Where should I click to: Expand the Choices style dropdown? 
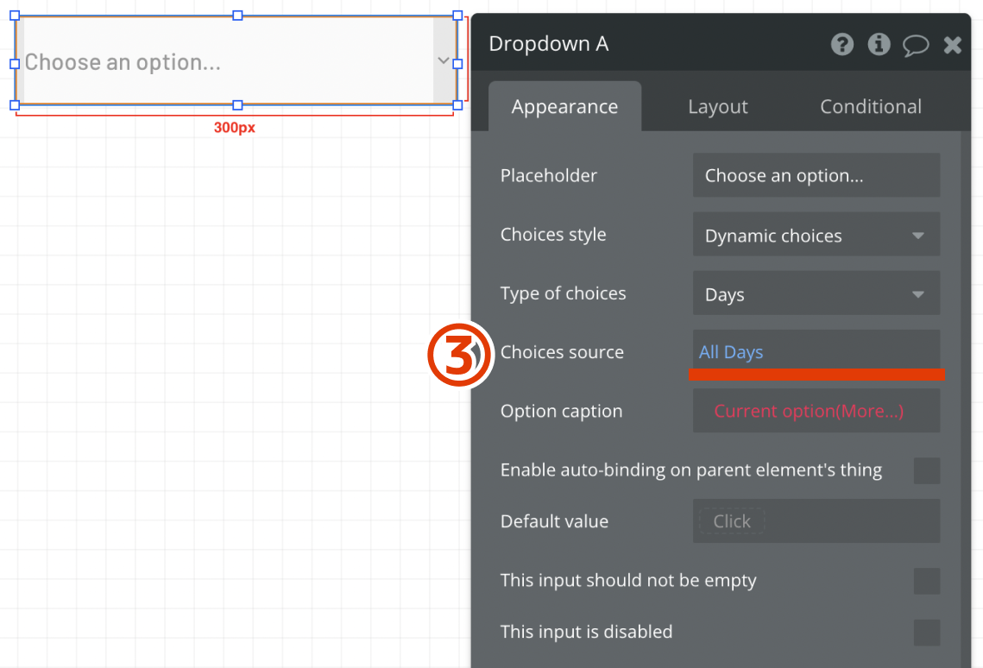pos(816,236)
